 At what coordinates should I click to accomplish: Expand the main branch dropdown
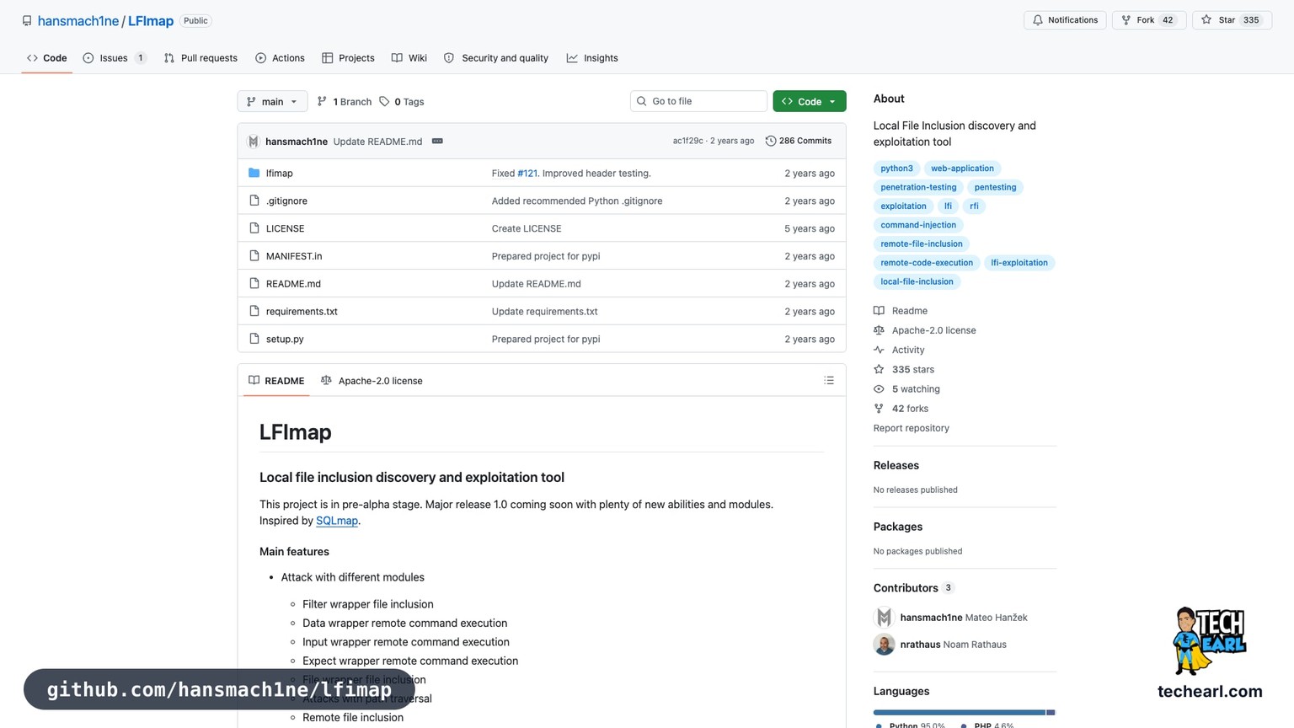[x=272, y=101]
